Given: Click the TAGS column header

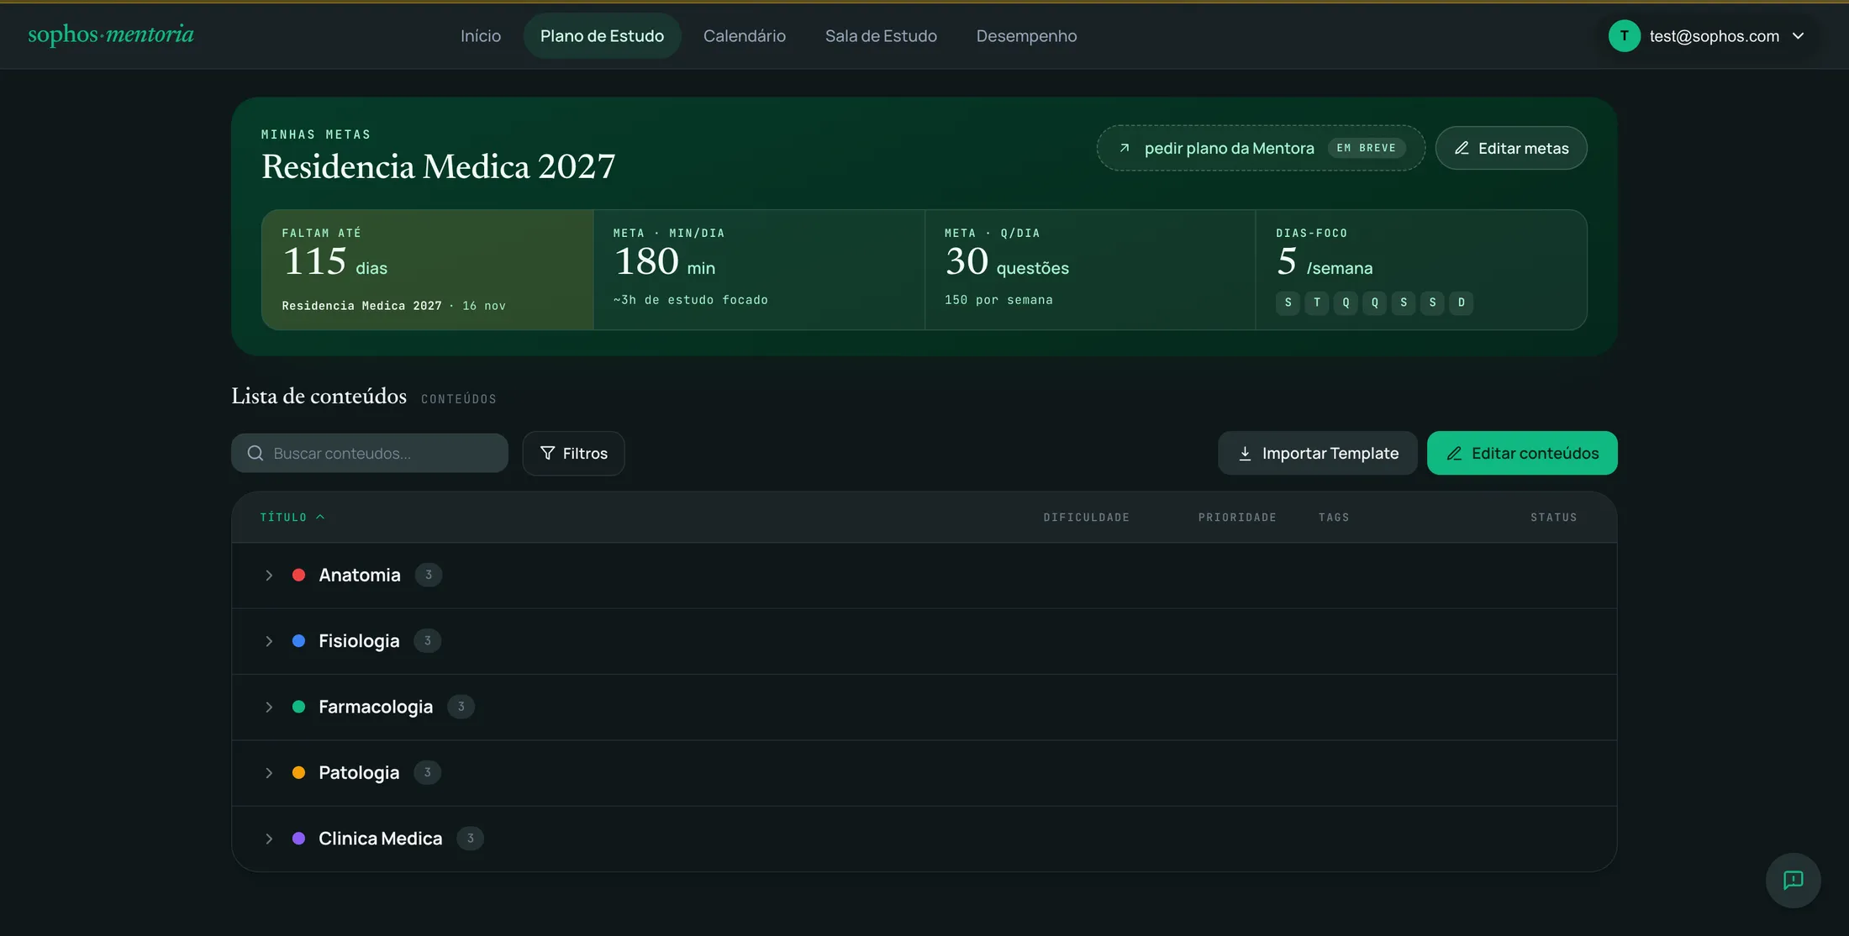Looking at the screenshot, I should [x=1334, y=518].
